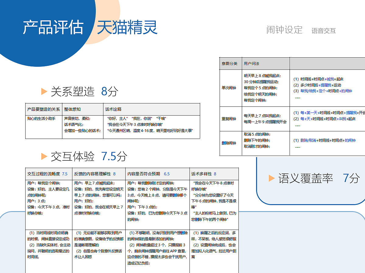Image resolution: width=365 pixels, height=273 pixels.
Task: Click the line 明天早上 8 点喊我起床
Action: 262,76
